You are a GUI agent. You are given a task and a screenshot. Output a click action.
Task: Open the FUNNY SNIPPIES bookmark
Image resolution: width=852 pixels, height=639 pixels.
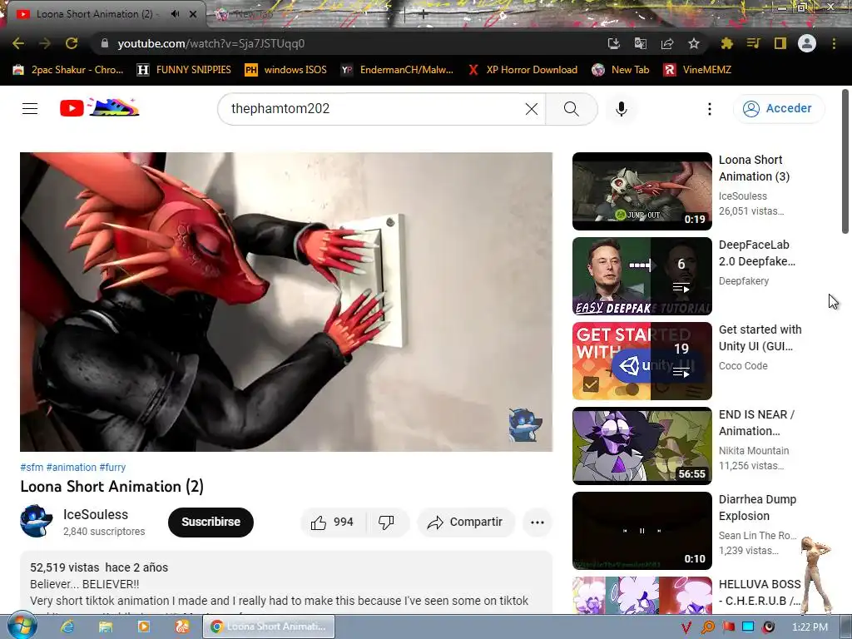point(184,70)
